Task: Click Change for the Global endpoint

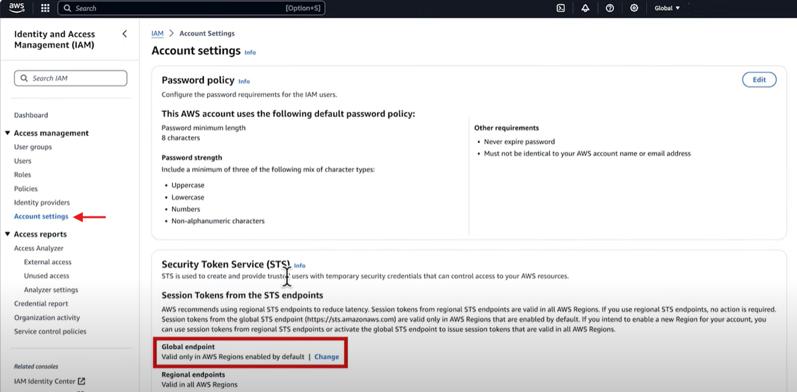Action: (x=327, y=357)
